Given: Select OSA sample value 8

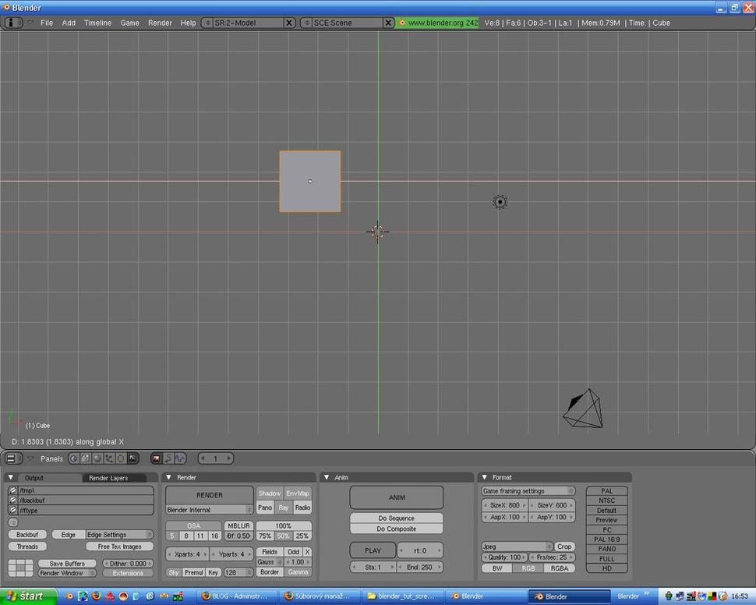Looking at the screenshot, I should coord(186,536).
